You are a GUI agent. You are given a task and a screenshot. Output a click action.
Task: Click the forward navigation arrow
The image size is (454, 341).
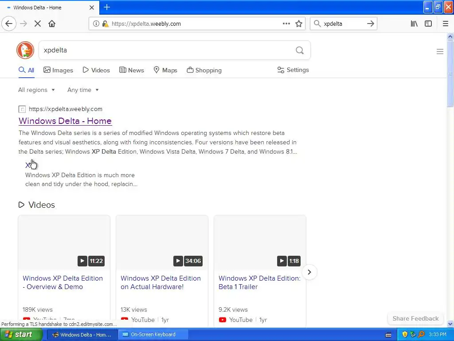pyautogui.click(x=23, y=24)
